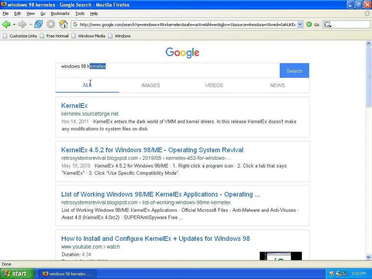The height and width of the screenshot is (279, 372).
Task: Open the KernelEx sourceforge result link
Action: point(74,106)
